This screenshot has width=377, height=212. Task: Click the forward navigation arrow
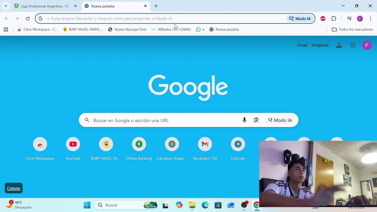pyautogui.click(x=17, y=19)
